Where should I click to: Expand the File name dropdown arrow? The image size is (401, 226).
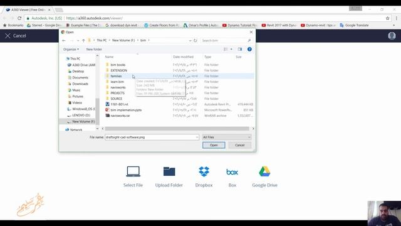[x=197, y=137]
